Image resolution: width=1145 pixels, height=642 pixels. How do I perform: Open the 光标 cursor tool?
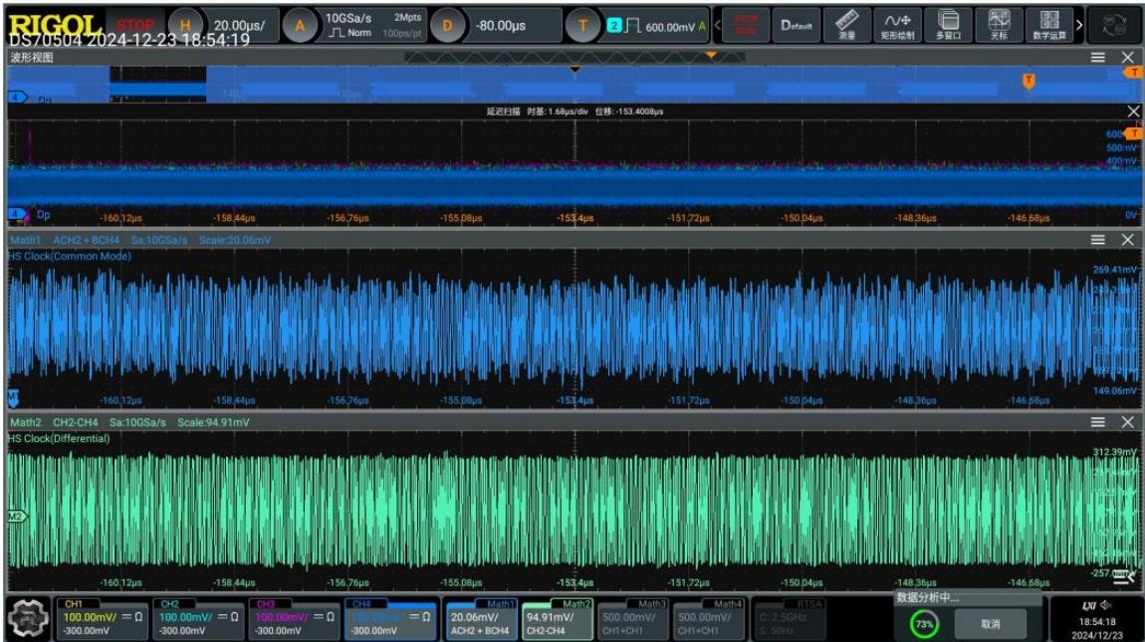coord(999,25)
